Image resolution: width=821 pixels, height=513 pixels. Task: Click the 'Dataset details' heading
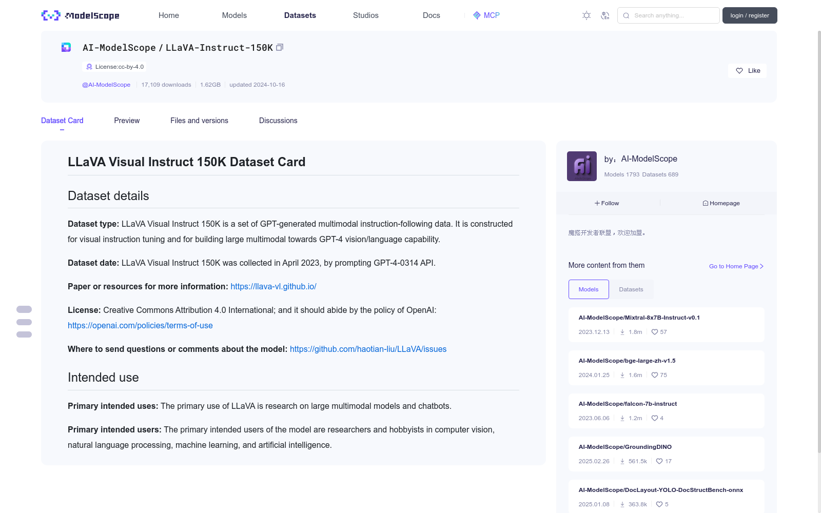108,196
